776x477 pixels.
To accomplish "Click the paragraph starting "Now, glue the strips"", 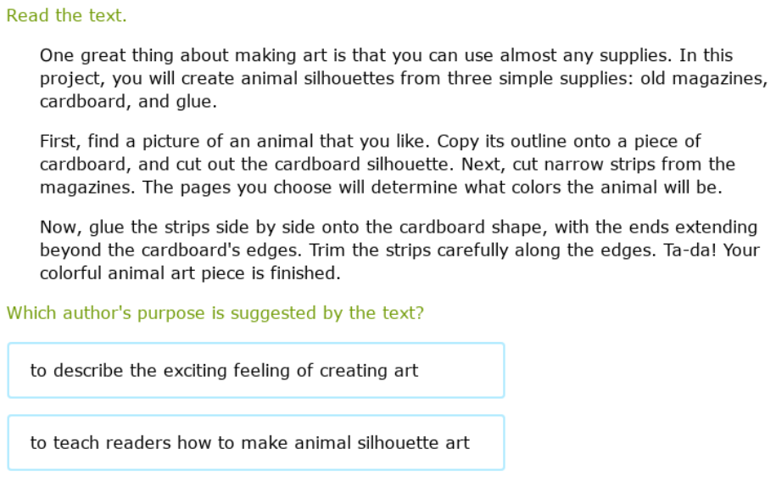I will click(398, 250).
